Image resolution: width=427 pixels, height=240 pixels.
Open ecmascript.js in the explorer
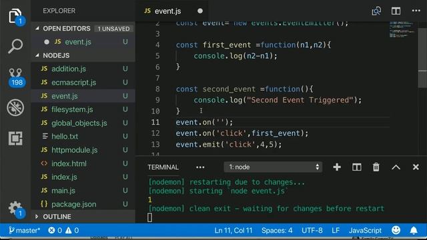click(83, 83)
